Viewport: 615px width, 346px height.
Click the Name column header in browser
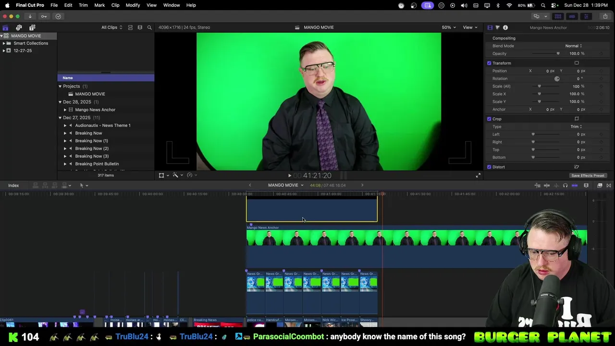pos(106,78)
